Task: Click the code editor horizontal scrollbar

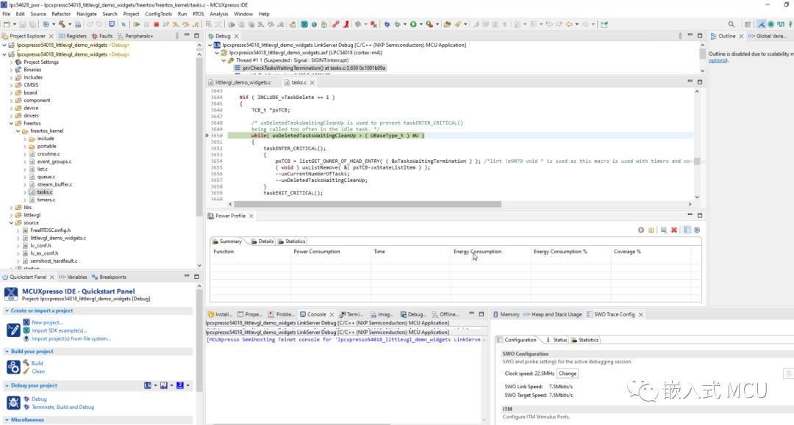Action: (x=368, y=204)
